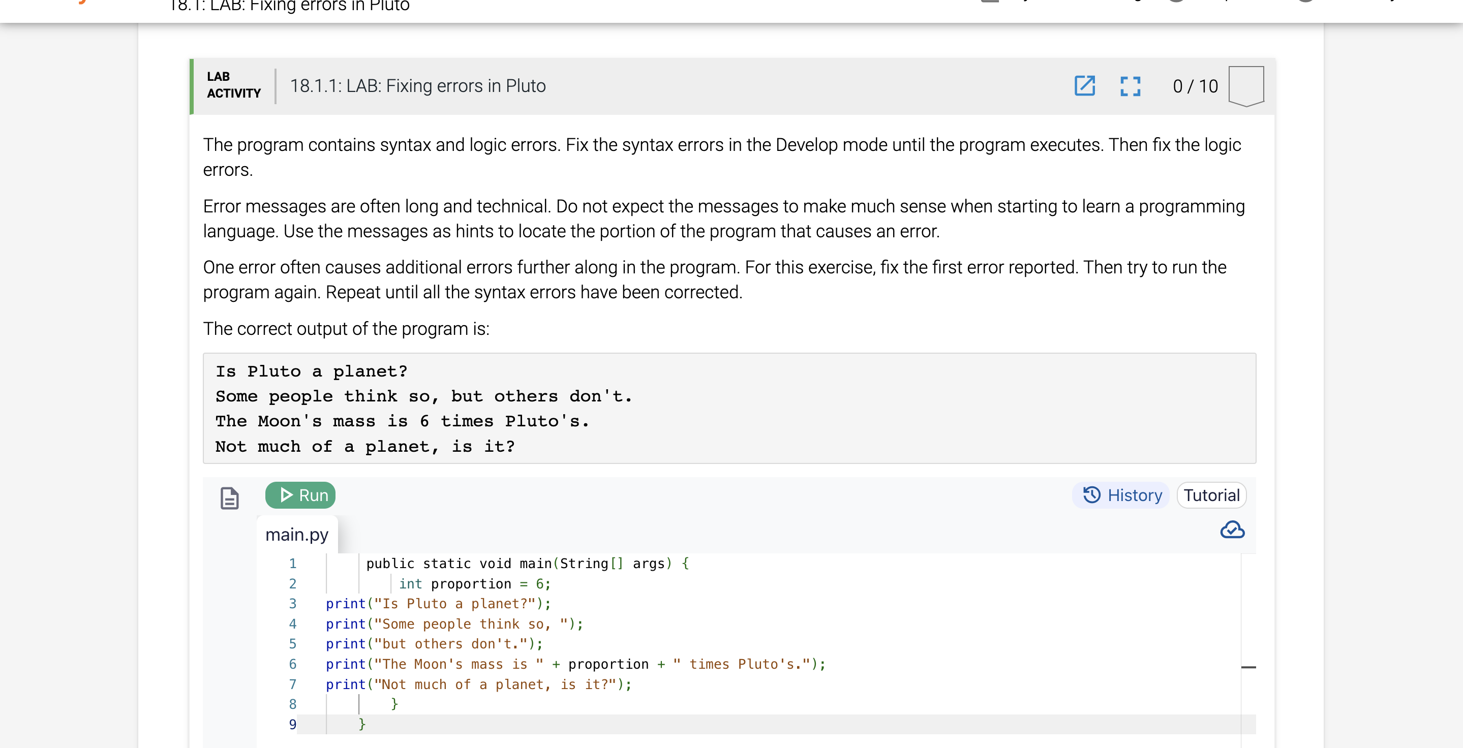
Task: Click the play triangle inside the Run button
Action: (x=287, y=495)
